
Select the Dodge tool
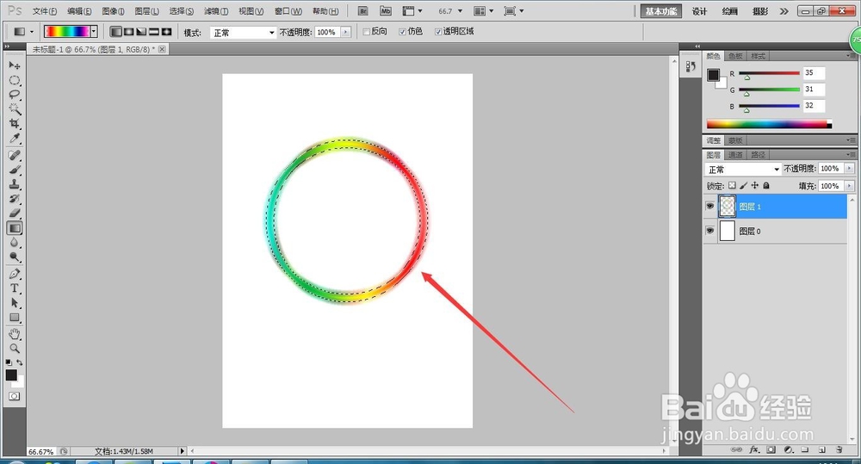[x=15, y=257]
